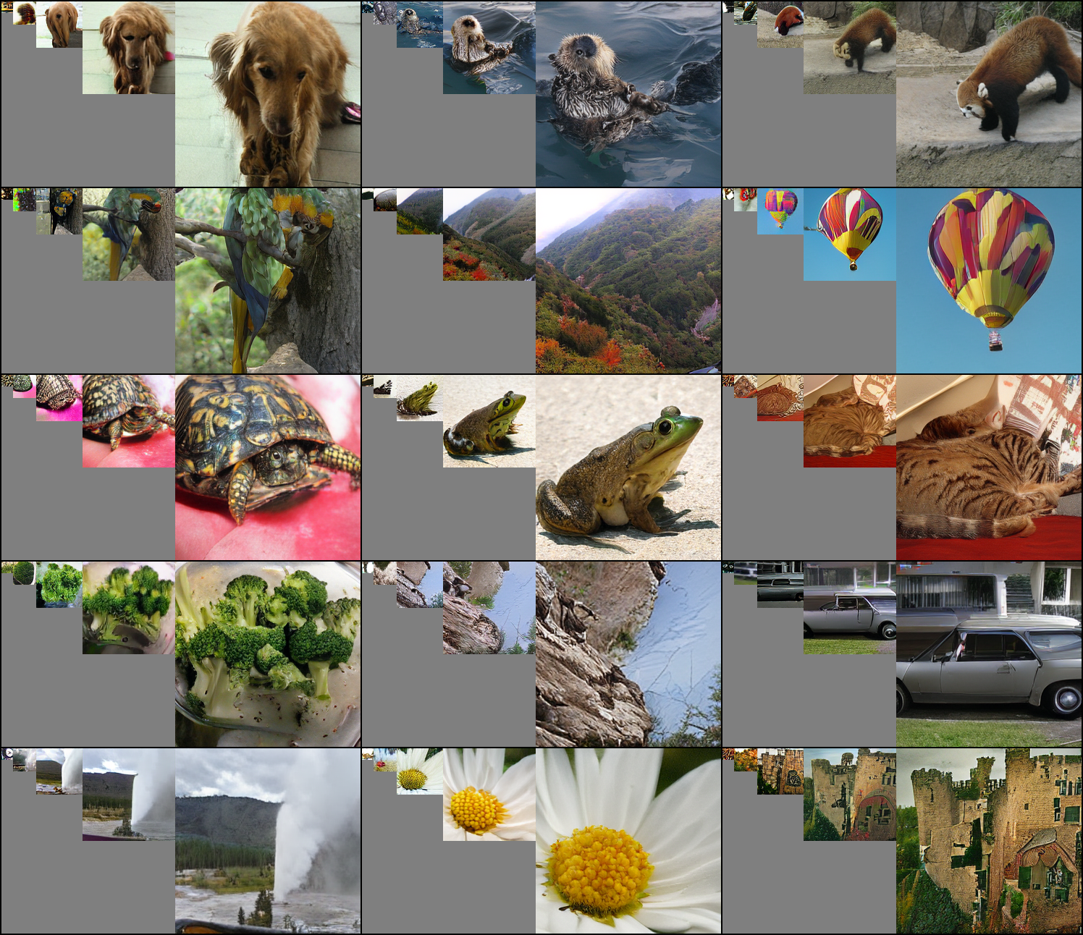This screenshot has width=1083, height=935.
Task: Click the largest sleeping tabby cat image
Action: tap(989, 467)
